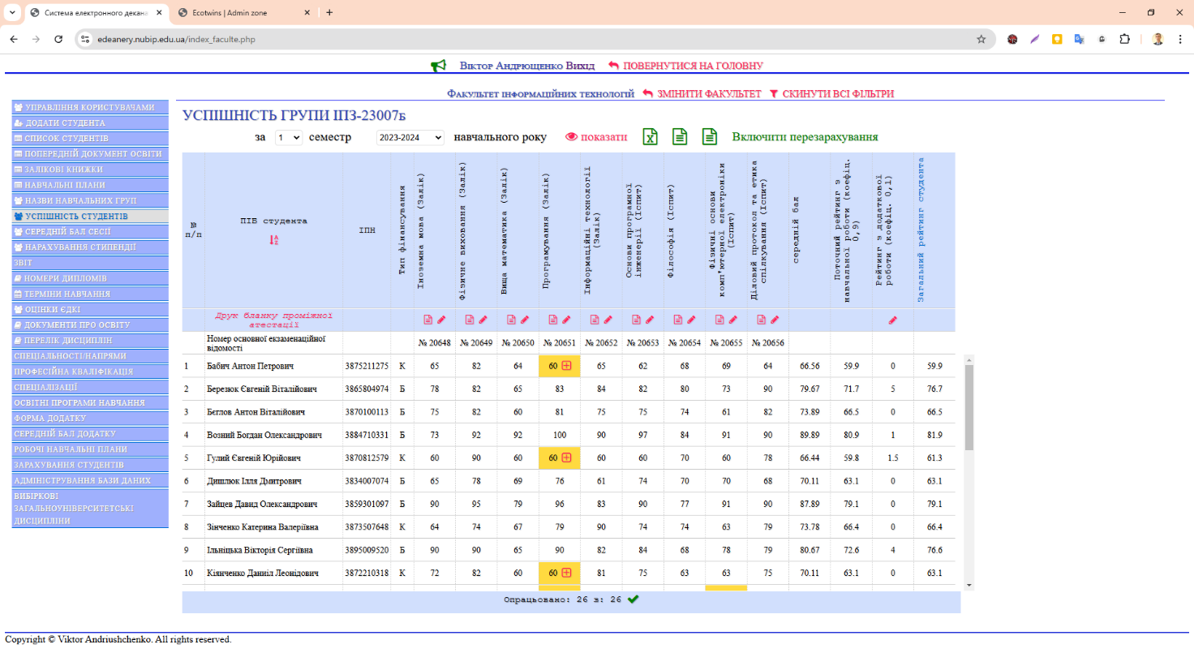
Task: Open СПИСОК СТУДЕНТІВ in the sidebar
Action: click(90, 138)
